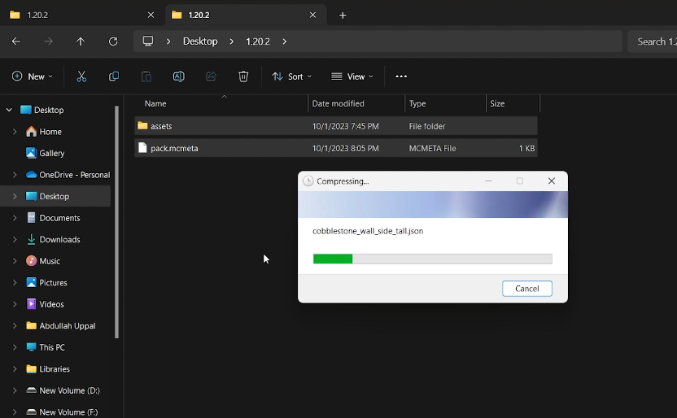The image size is (677, 418).
Task: Click the Rename icon in toolbar
Action: 178,76
